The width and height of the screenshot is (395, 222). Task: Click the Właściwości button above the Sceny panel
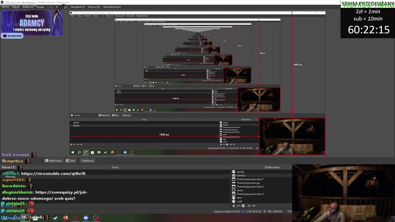tap(54, 161)
